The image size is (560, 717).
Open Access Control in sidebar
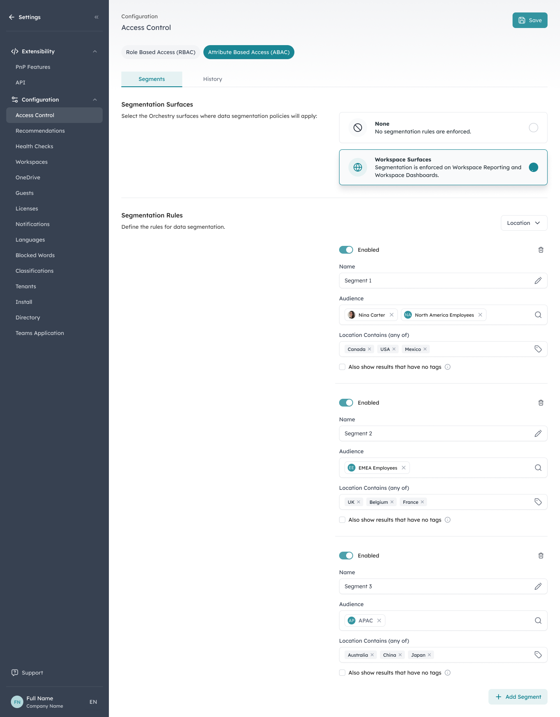pyautogui.click(x=54, y=115)
